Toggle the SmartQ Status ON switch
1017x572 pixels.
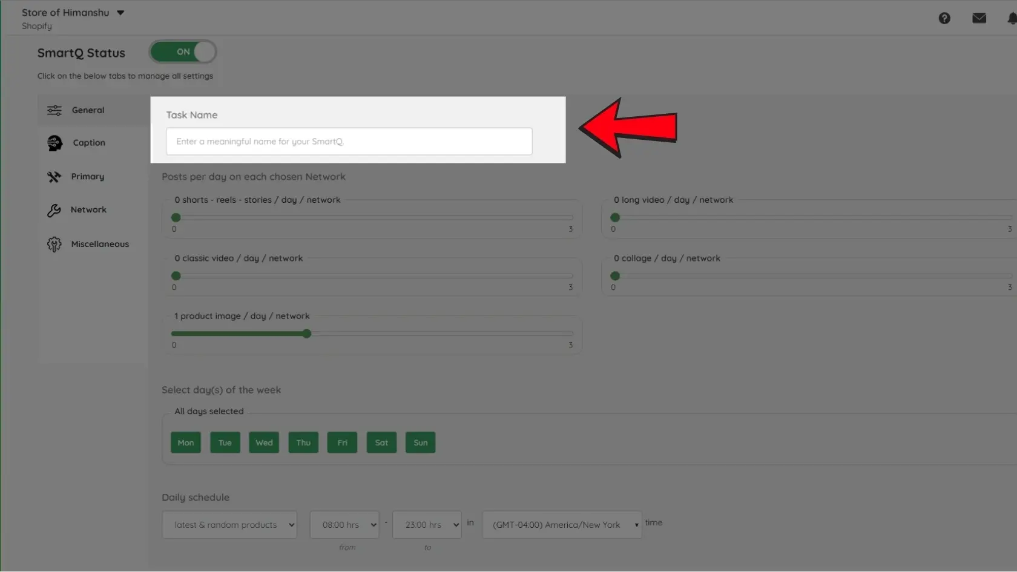[x=183, y=52]
